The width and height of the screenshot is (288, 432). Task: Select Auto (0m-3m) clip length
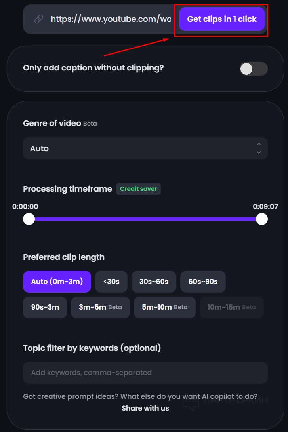coord(57,282)
